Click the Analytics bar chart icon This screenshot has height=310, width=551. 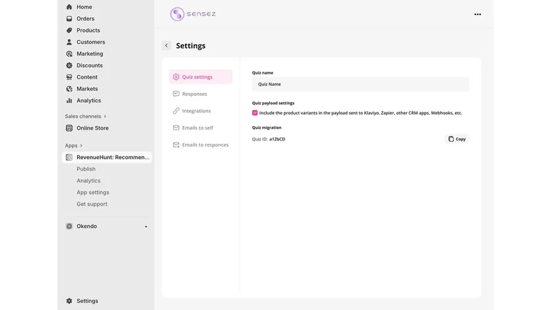[x=70, y=101]
